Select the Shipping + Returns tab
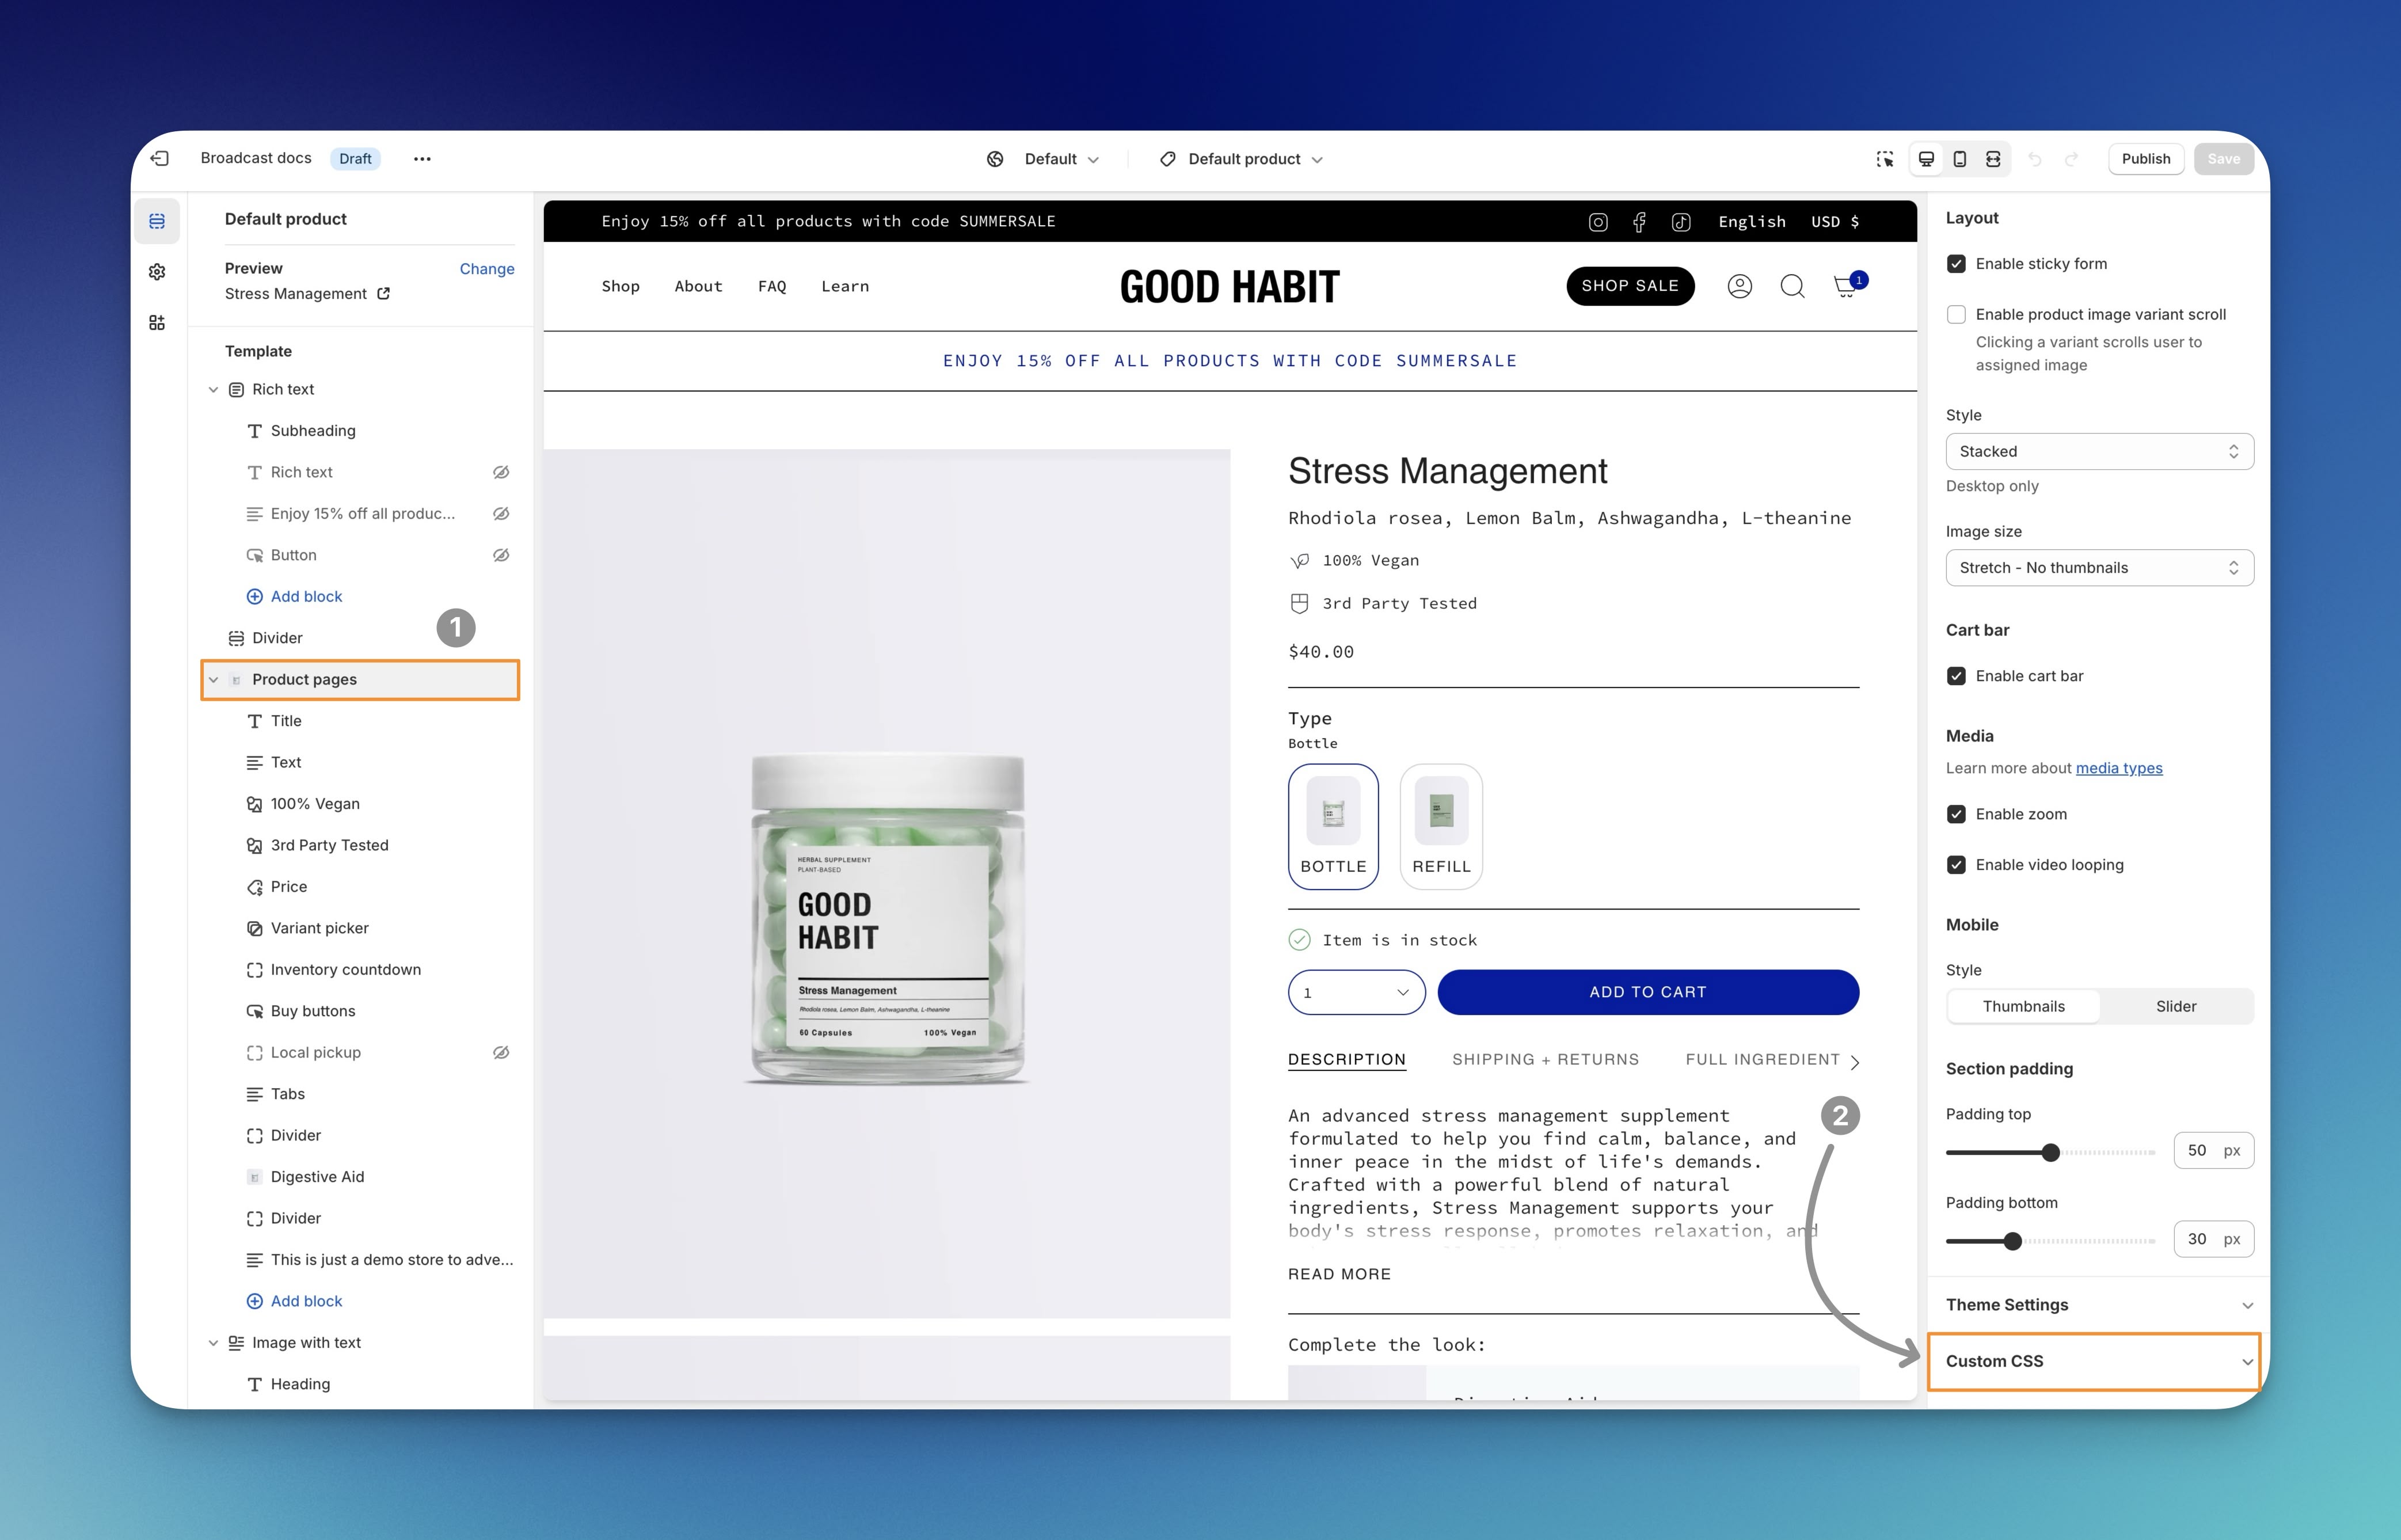 1544,1060
